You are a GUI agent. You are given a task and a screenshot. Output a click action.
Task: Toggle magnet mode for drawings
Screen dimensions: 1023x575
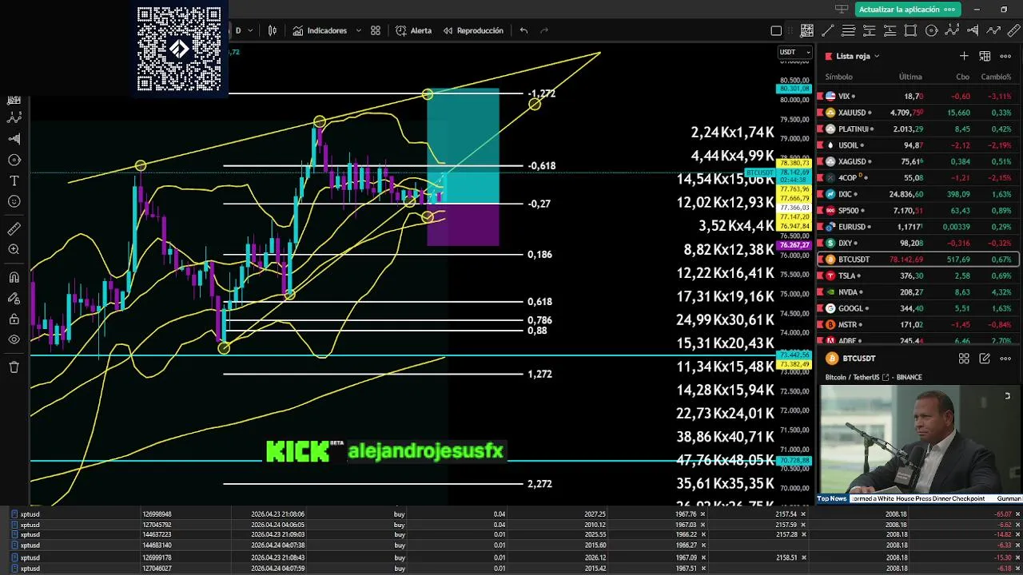pyautogui.click(x=14, y=277)
